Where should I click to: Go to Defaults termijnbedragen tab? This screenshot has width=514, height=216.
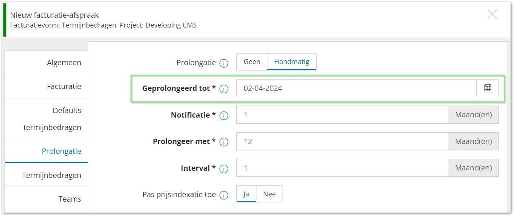[x=47, y=119]
